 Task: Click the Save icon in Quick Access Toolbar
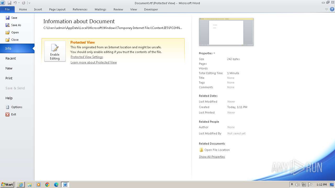(9, 3)
